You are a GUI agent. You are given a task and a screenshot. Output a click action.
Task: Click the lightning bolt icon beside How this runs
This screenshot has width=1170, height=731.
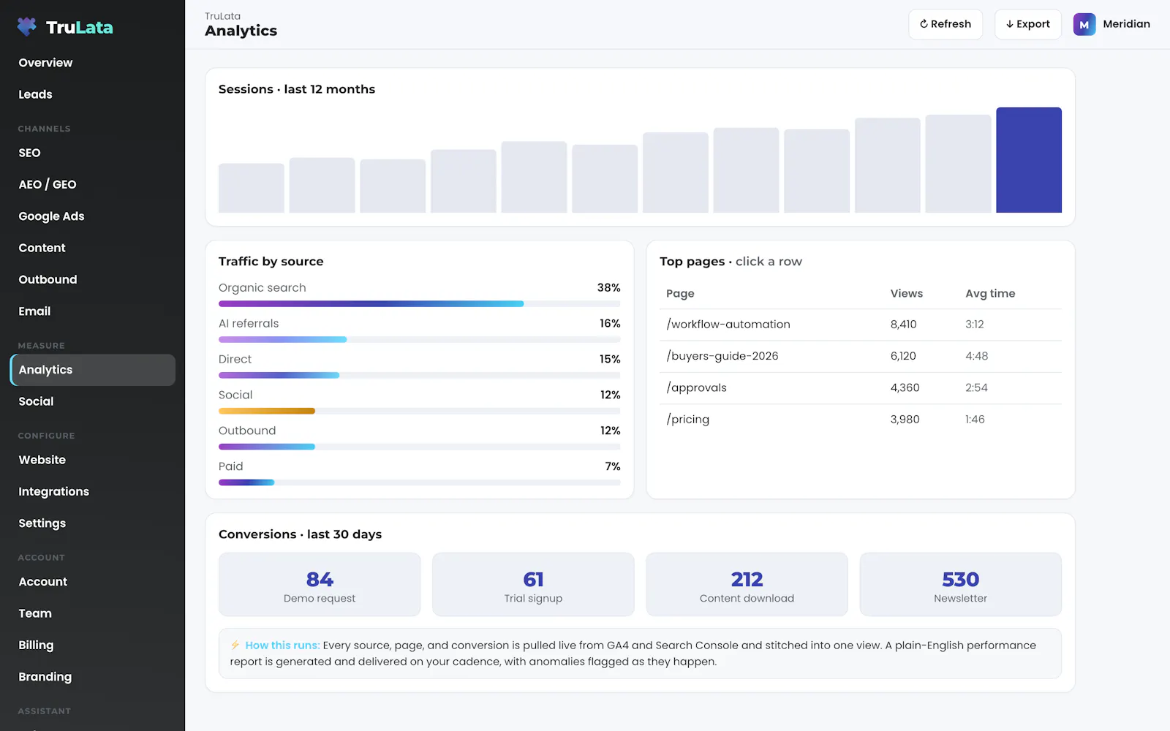click(x=235, y=645)
